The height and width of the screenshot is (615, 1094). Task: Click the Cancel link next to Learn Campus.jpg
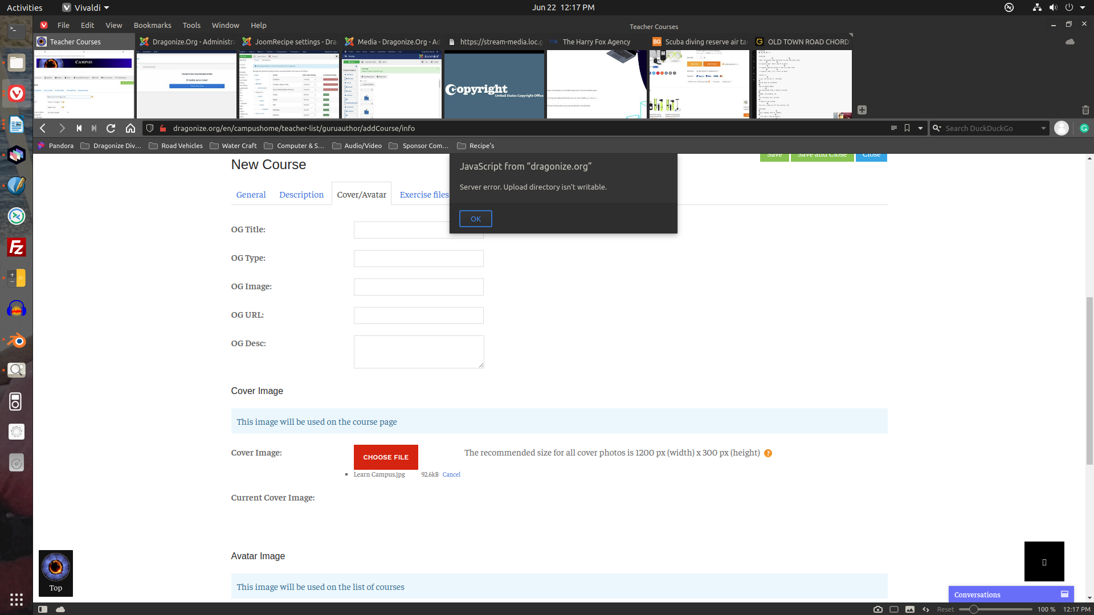[451, 475]
